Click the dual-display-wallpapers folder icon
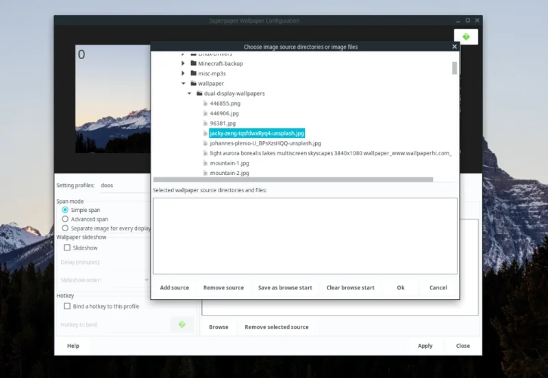 pyautogui.click(x=199, y=93)
